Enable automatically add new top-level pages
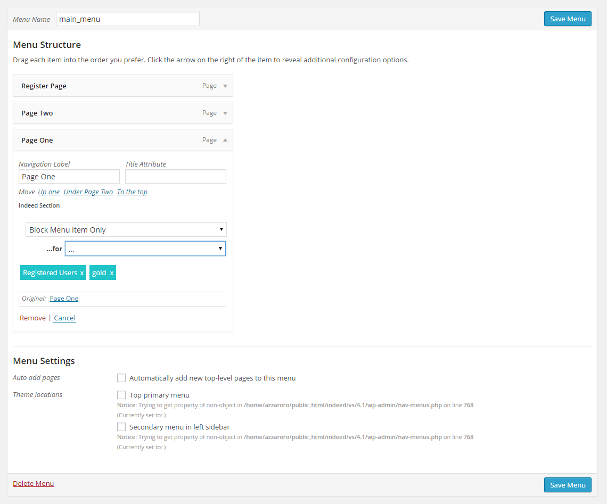This screenshot has height=504, width=607. (121, 378)
